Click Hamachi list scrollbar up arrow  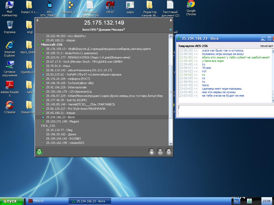click(171, 36)
